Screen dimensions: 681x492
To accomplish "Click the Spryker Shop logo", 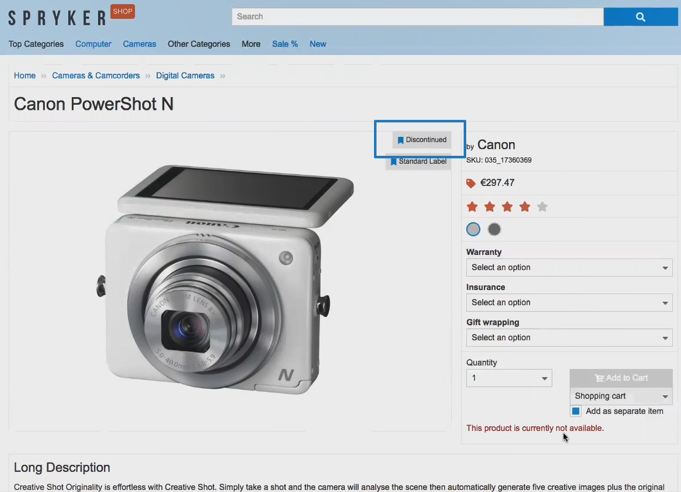I will click(71, 16).
